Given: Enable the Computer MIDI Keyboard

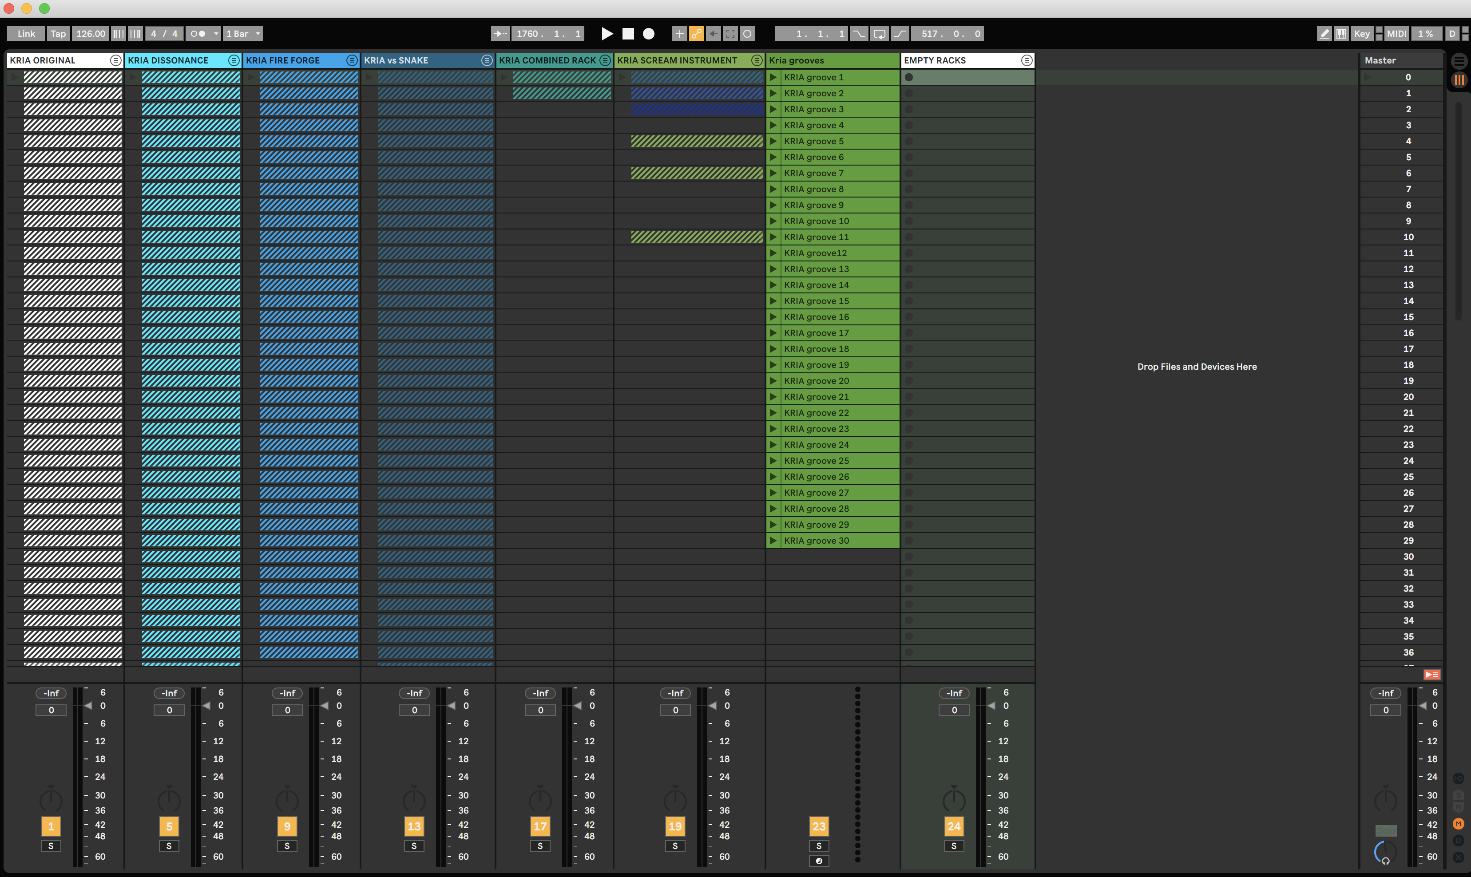Looking at the screenshot, I should point(1341,34).
